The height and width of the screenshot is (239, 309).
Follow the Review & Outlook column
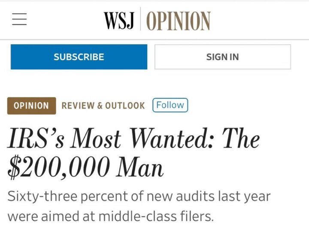click(x=170, y=105)
